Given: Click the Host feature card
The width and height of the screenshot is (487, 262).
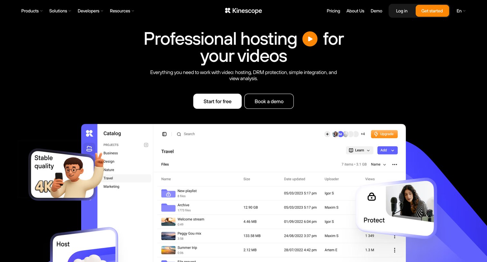Looking at the screenshot, I should click(84, 245).
